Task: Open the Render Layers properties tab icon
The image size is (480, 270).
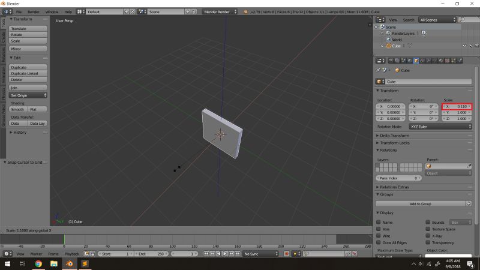Action: (x=397, y=61)
